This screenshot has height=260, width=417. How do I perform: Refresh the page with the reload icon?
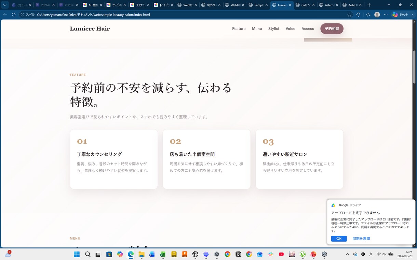tap(14, 15)
